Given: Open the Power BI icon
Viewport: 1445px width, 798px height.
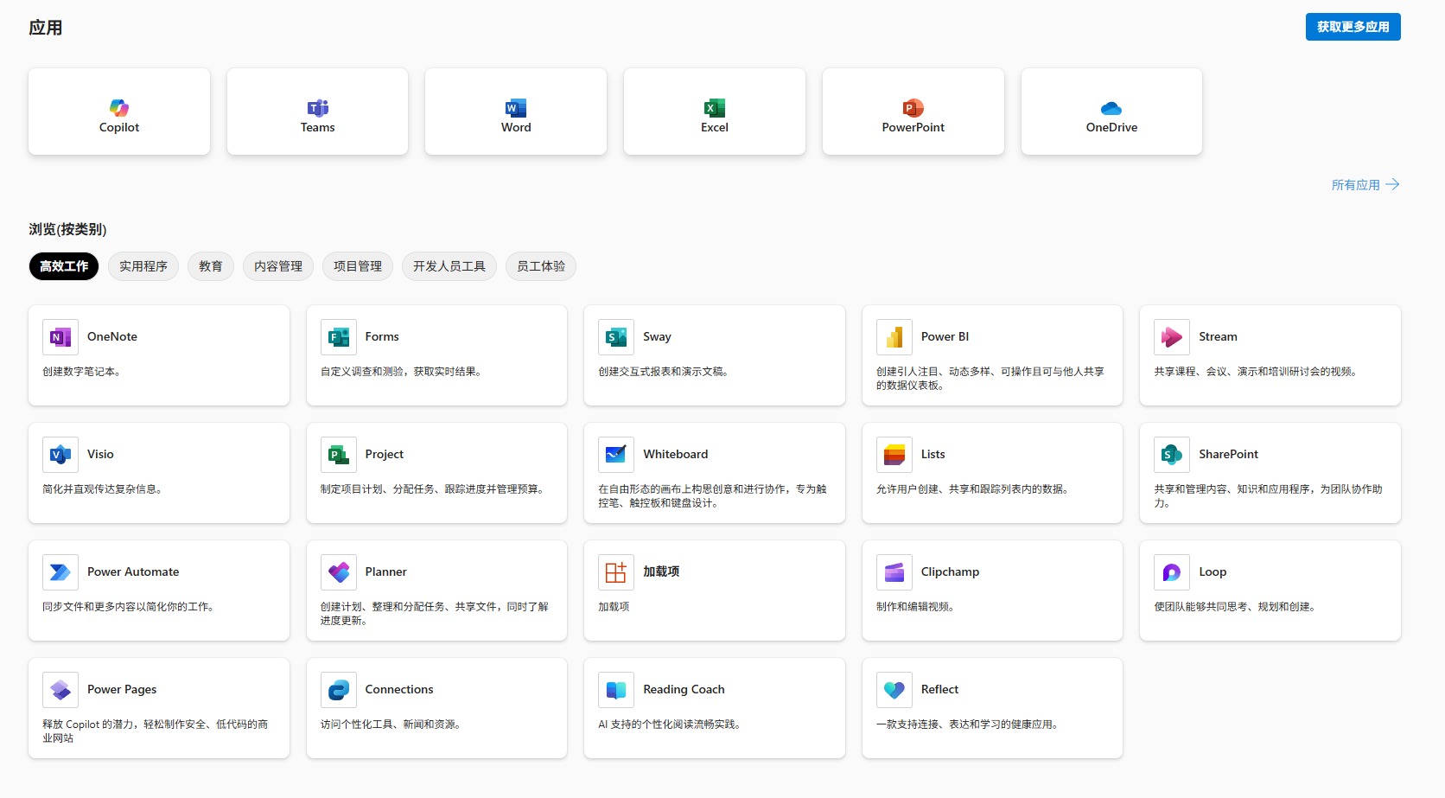Looking at the screenshot, I should (894, 337).
